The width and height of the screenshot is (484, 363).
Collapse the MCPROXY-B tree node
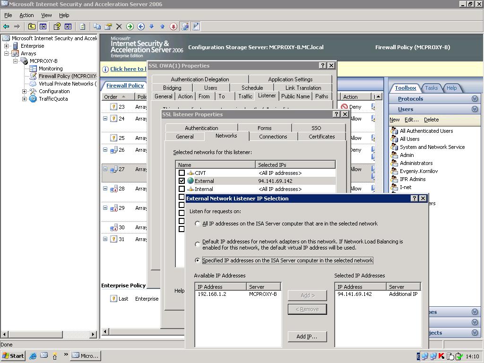click(x=15, y=61)
